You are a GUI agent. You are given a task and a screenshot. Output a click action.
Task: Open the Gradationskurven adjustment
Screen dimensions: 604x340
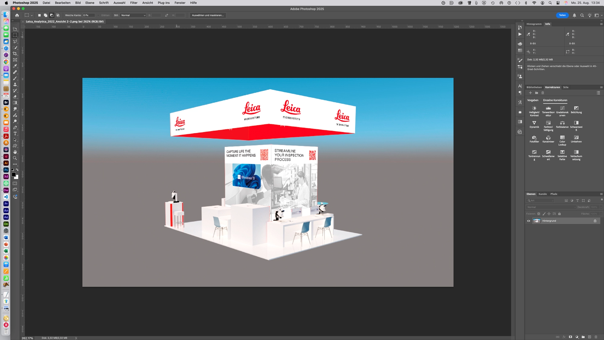click(x=562, y=109)
